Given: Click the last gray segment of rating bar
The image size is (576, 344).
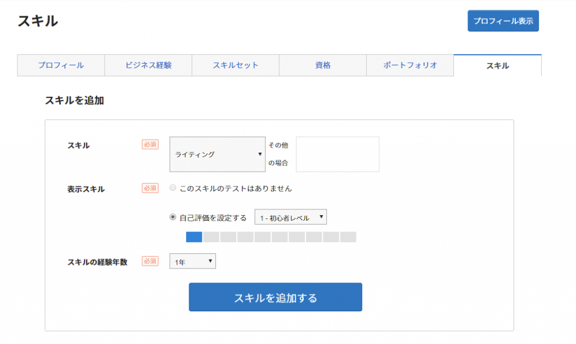Looking at the screenshot, I should (348, 237).
